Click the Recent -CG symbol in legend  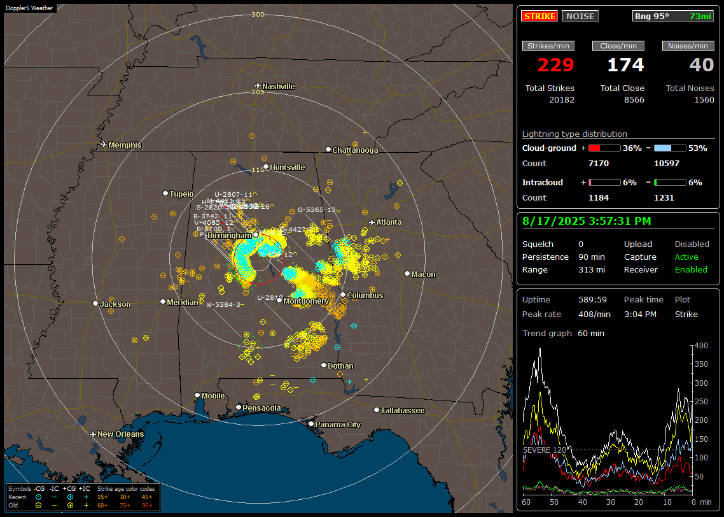(38, 497)
